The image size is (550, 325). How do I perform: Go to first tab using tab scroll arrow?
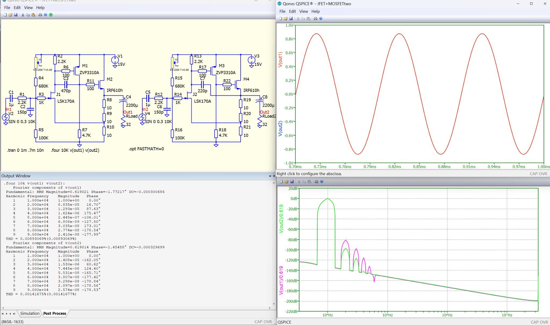[3, 313]
